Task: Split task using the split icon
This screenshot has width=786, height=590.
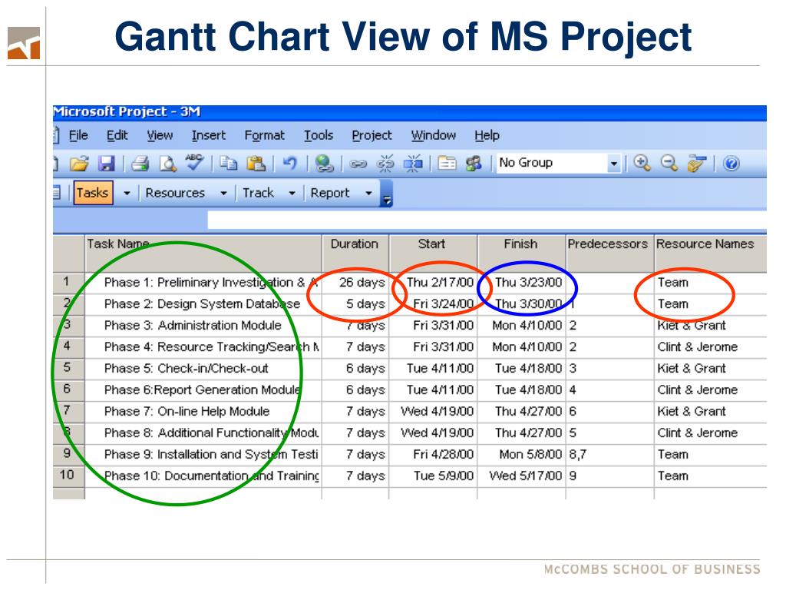Action: (x=412, y=164)
